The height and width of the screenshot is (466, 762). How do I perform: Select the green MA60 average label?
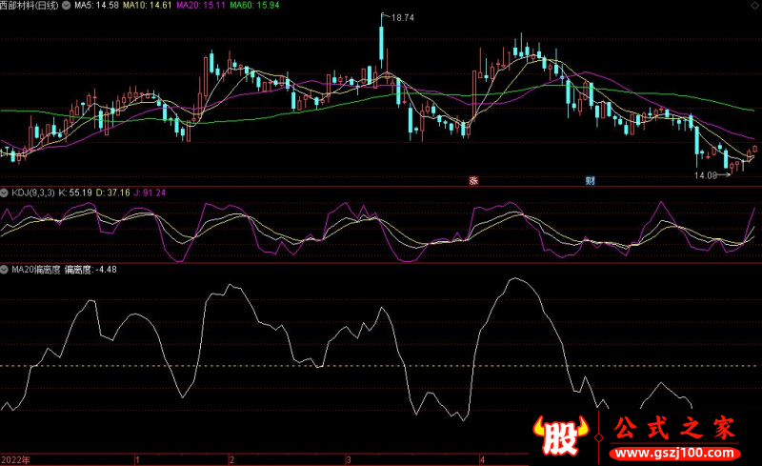[x=255, y=6]
